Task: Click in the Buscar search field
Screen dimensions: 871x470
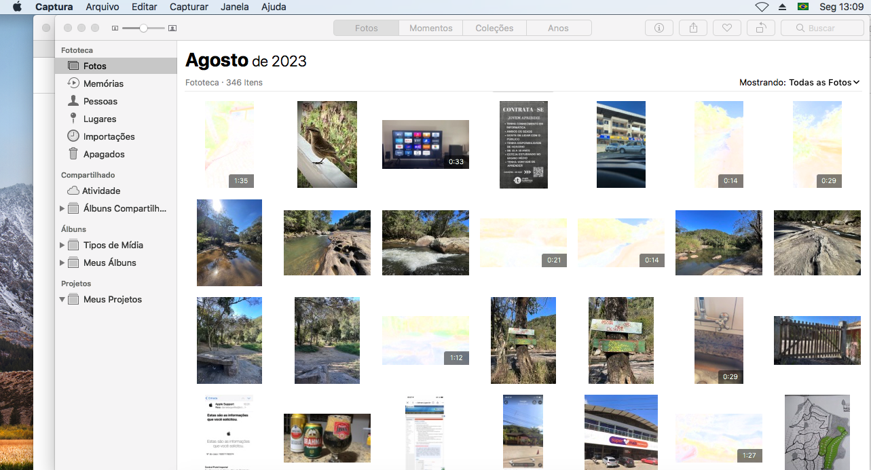Action: click(x=821, y=28)
